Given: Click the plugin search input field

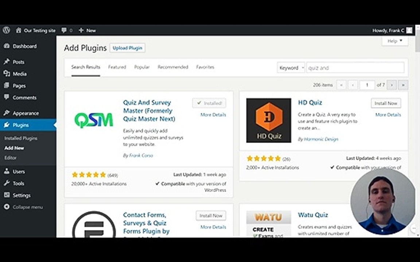Looking at the screenshot, I should [x=355, y=68].
